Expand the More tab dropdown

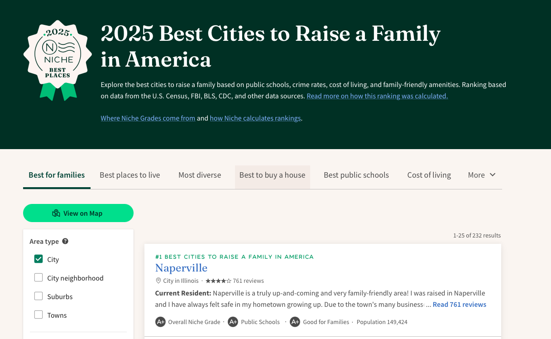[482, 175]
